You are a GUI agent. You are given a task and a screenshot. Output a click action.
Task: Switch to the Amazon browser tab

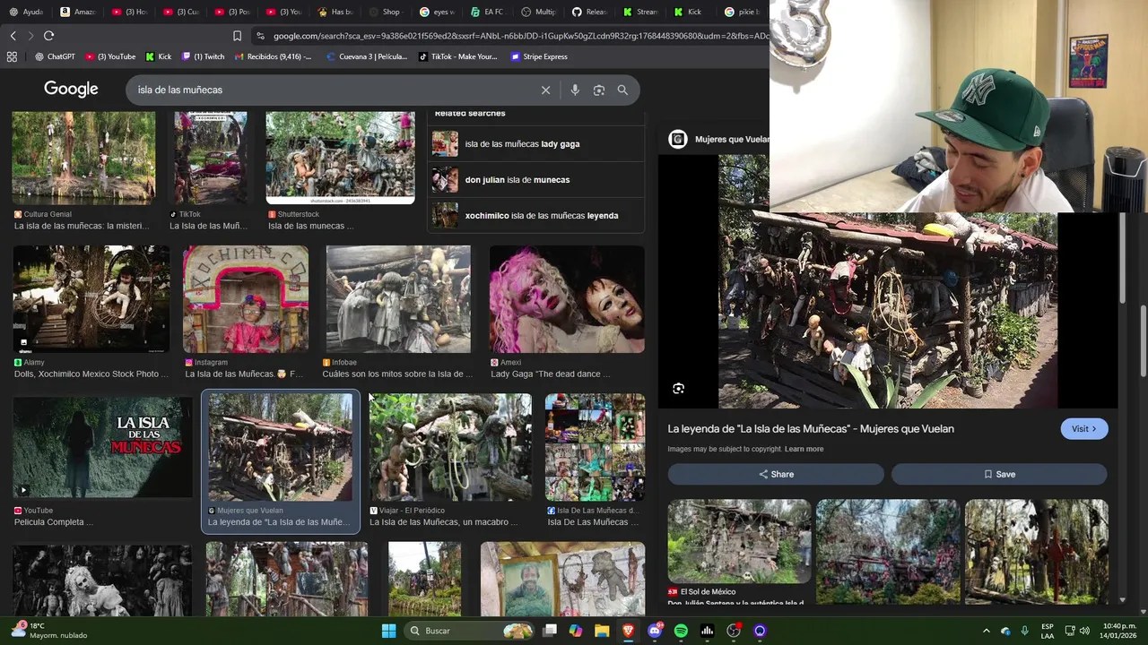[x=79, y=12]
